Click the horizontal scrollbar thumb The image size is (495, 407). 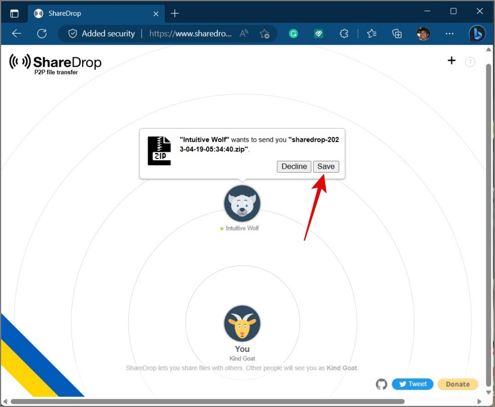(x=208, y=401)
